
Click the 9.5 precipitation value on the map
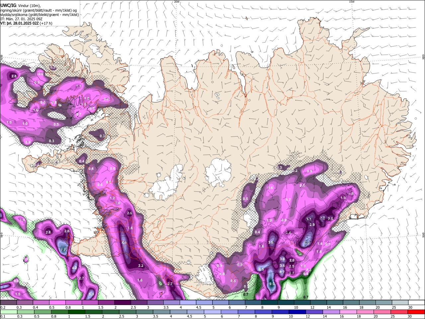(x=272, y=284)
